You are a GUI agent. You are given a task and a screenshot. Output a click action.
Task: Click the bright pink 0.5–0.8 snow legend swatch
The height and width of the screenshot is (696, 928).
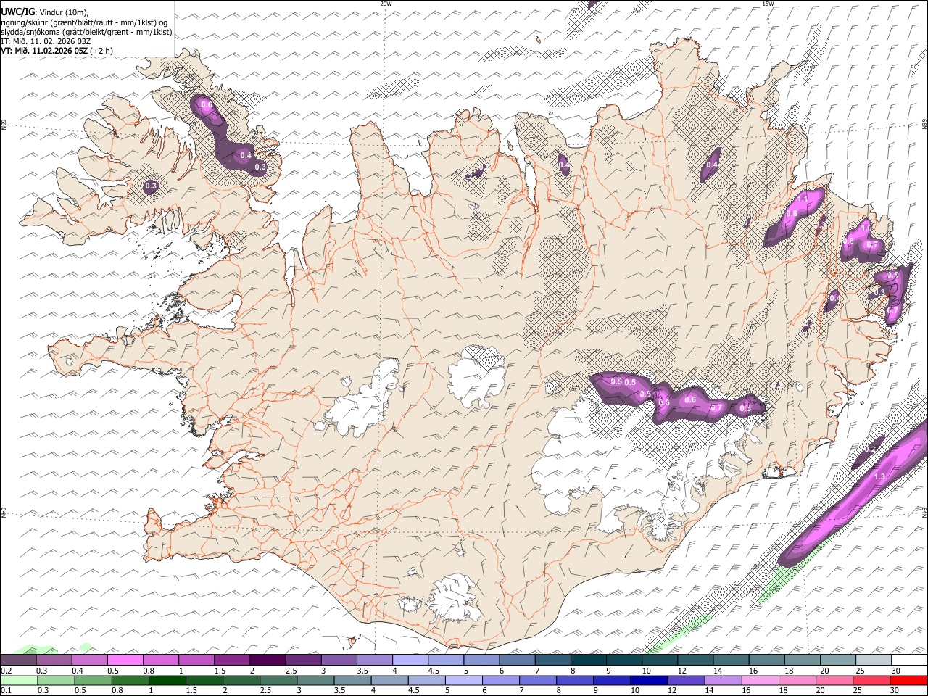point(125,660)
